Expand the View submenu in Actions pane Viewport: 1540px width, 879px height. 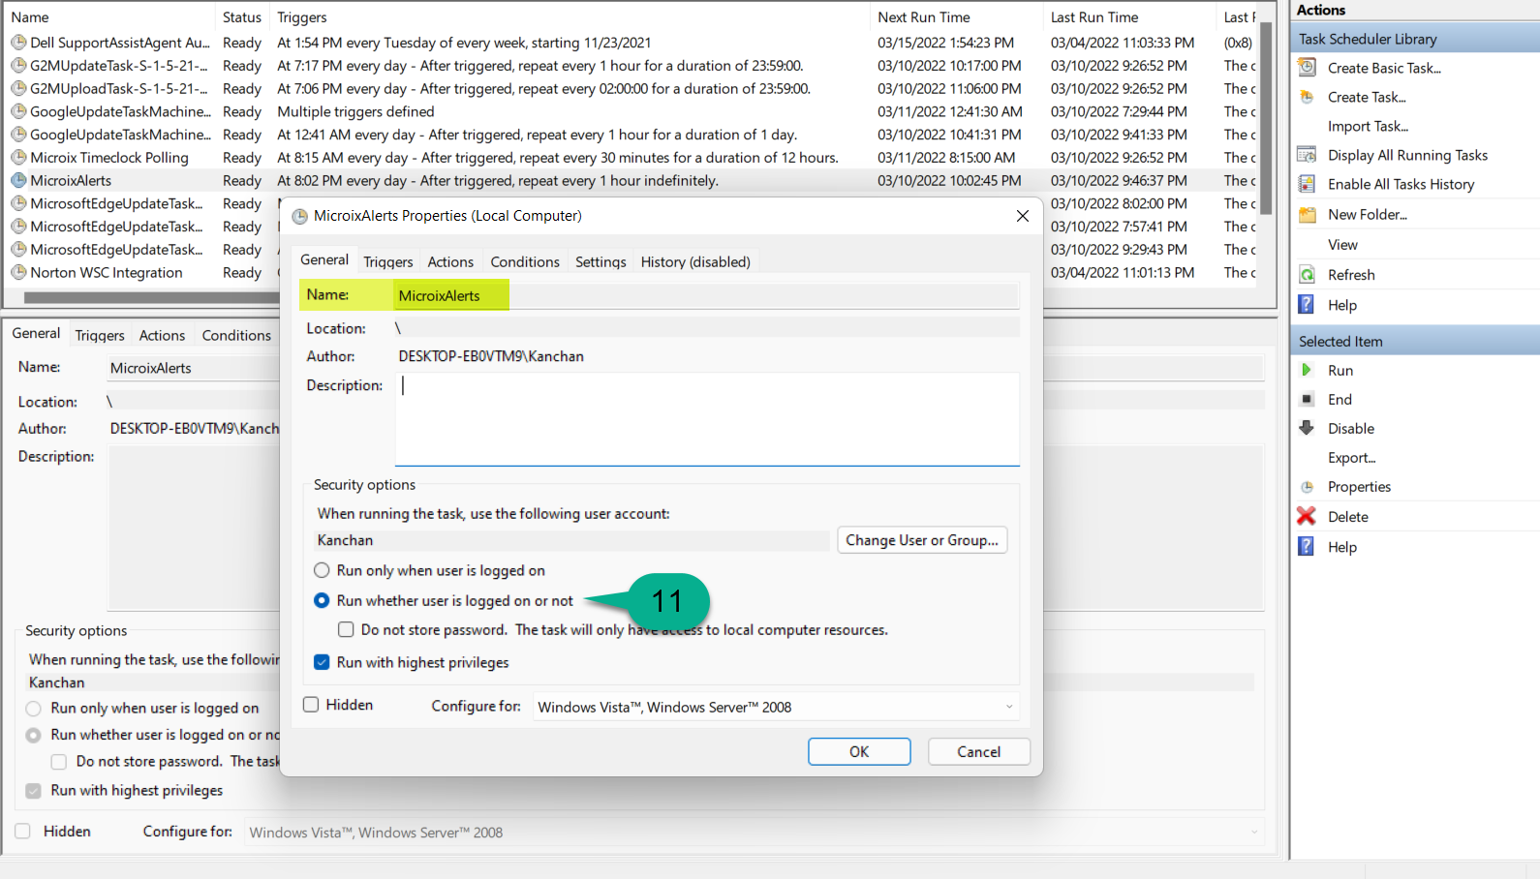[1342, 245]
